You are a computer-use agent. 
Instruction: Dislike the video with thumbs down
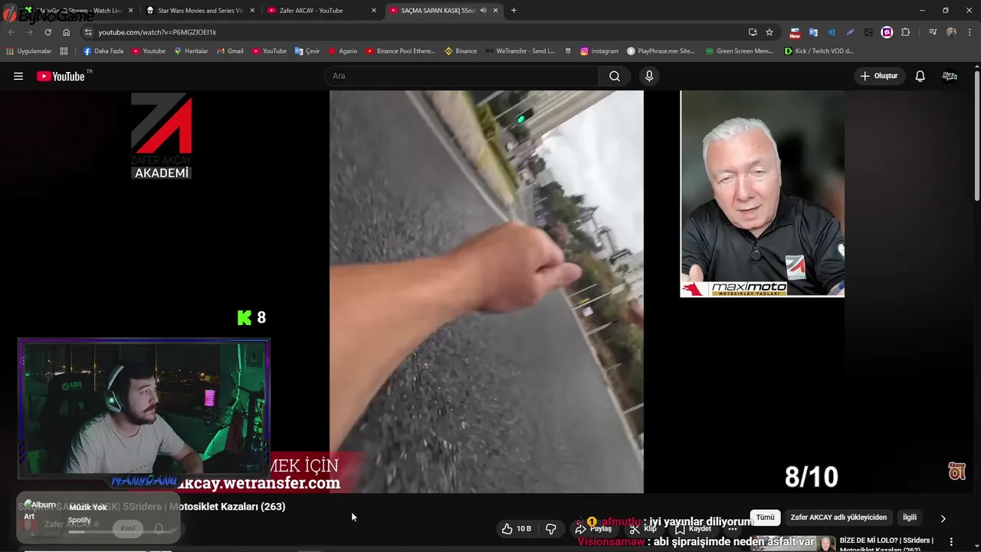[x=550, y=529]
